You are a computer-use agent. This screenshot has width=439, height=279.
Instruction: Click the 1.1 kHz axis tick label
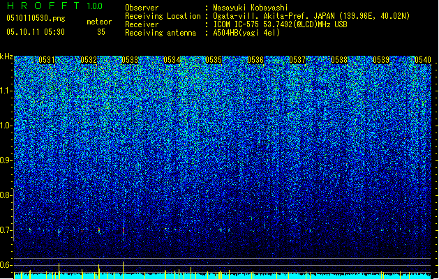(x=6, y=91)
